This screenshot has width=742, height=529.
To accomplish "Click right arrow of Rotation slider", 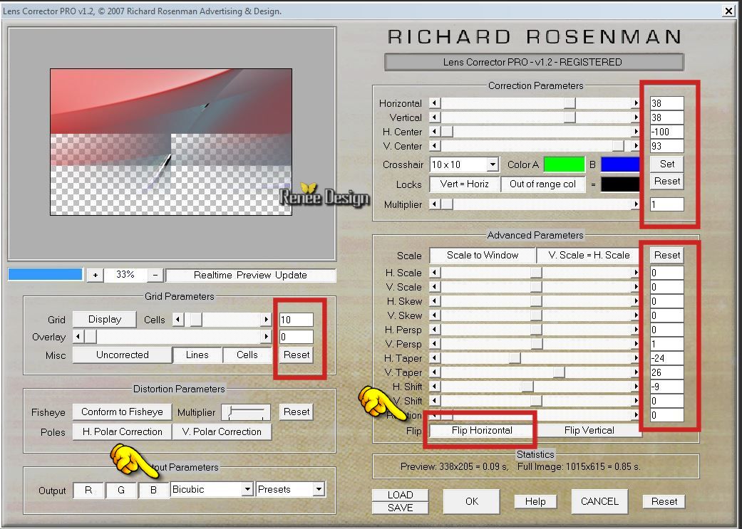I will 636,415.
